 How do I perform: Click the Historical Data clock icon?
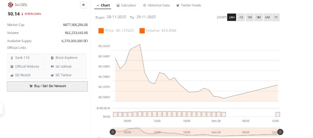(145, 5)
